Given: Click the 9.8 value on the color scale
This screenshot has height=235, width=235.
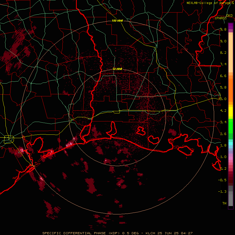Looking at the screenshot, I should pyautogui.click(x=223, y=29).
